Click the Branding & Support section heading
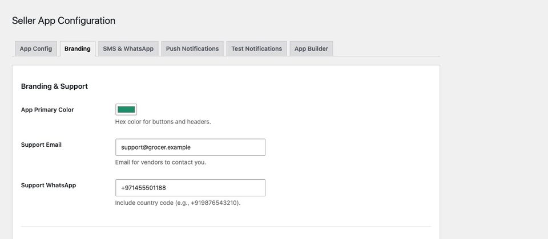548x239 pixels. point(54,86)
